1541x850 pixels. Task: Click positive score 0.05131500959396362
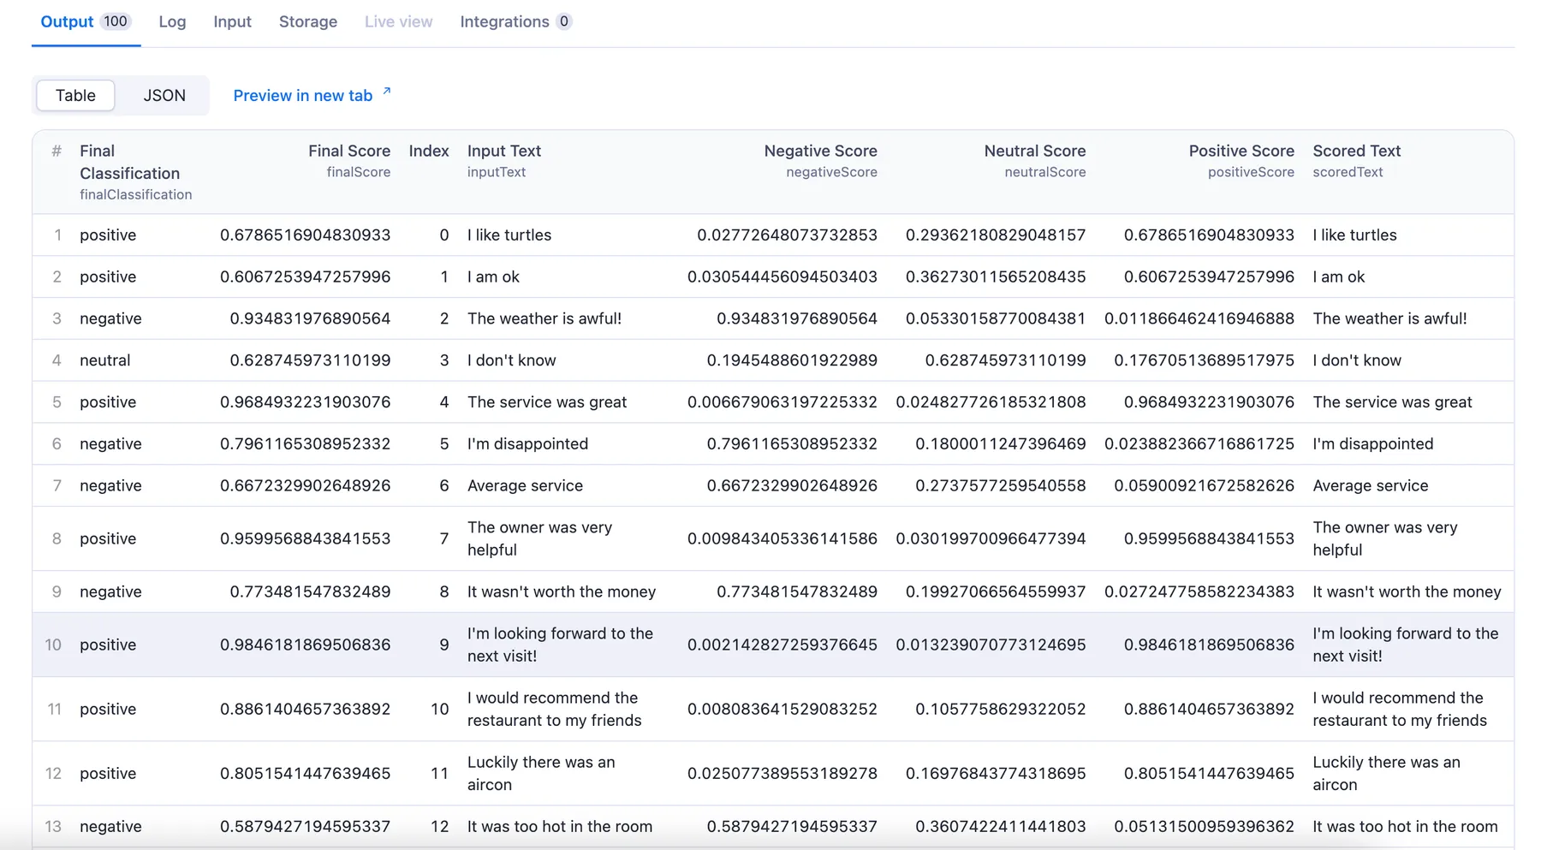pyautogui.click(x=1204, y=826)
